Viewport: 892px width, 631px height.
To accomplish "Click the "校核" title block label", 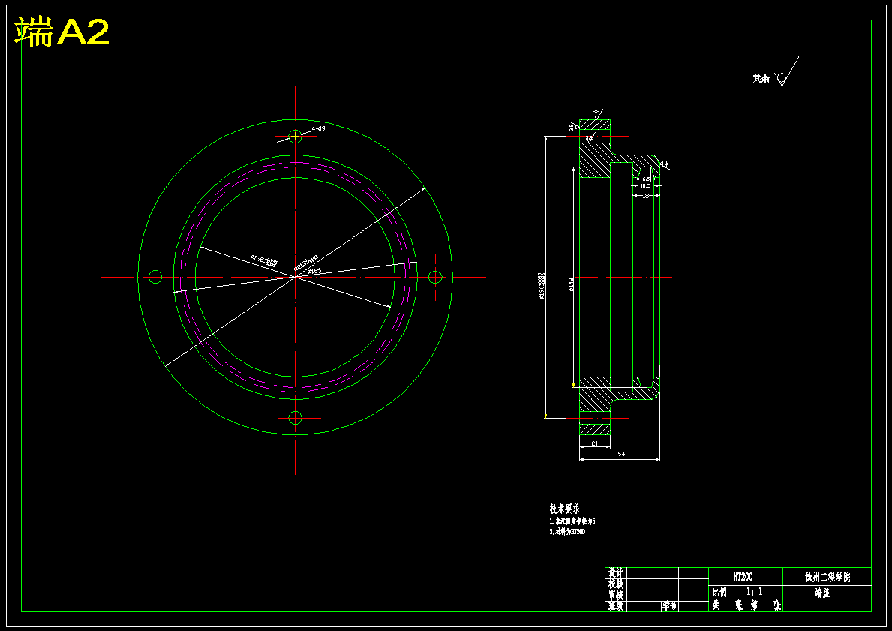I will [615, 584].
